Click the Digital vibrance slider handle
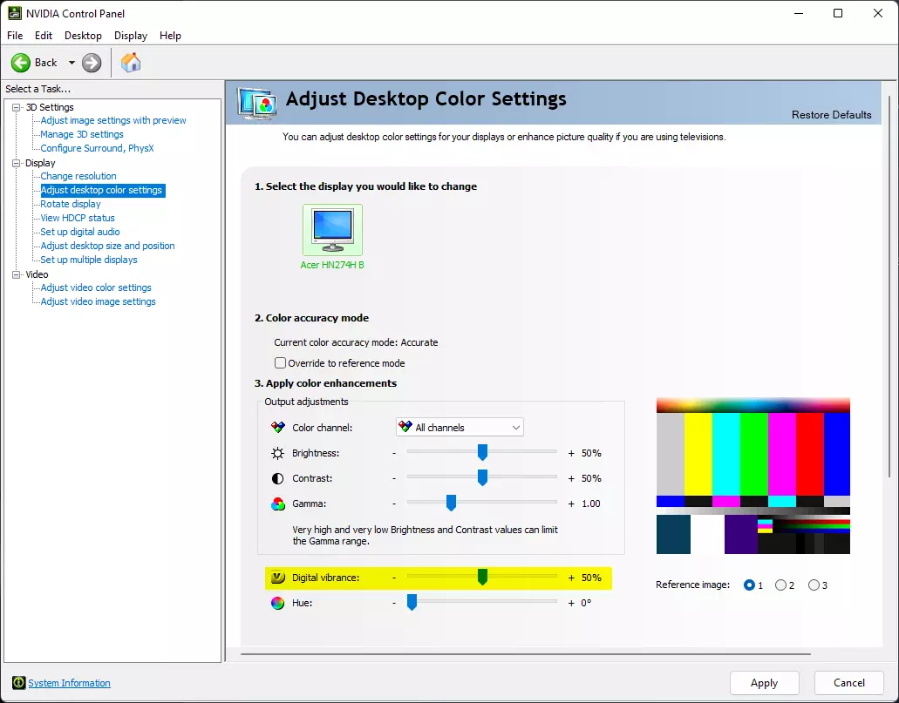Screen dimensions: 899x703 pyautogui.click(x=482, y=578)
